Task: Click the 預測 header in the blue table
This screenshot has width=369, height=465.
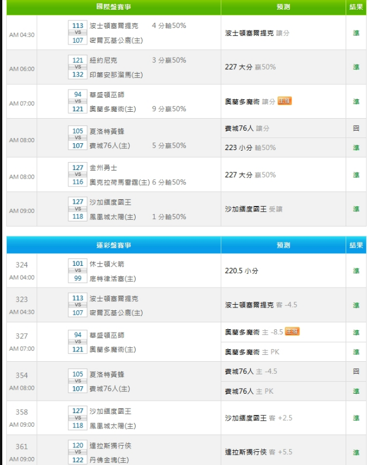Action: [x=283, y=245]
